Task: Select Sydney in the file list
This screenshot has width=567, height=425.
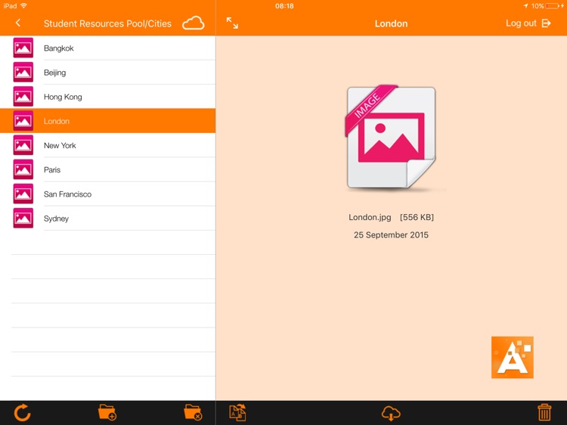Action: (x=108, y=218)
